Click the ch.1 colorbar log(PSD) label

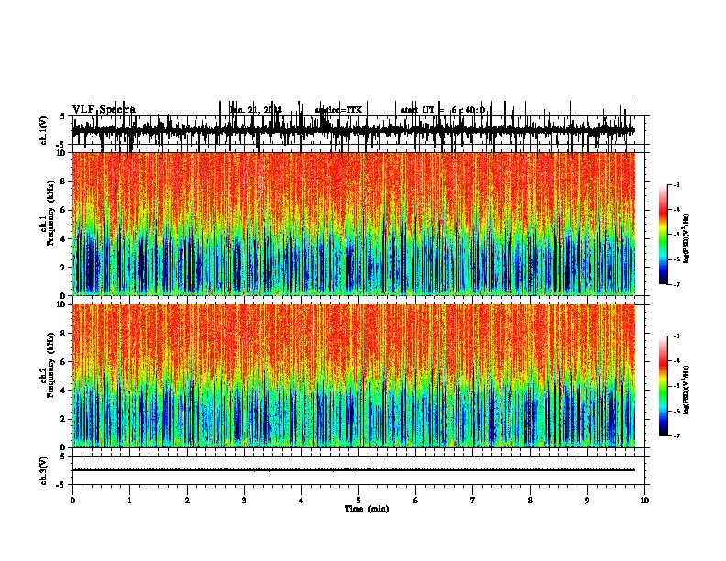(x=687, y=238)
